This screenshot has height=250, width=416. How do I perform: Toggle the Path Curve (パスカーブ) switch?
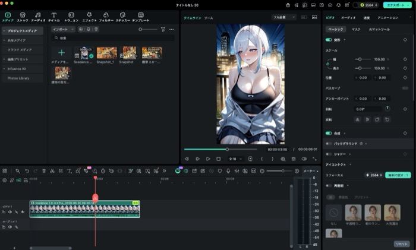click(405, 88)
